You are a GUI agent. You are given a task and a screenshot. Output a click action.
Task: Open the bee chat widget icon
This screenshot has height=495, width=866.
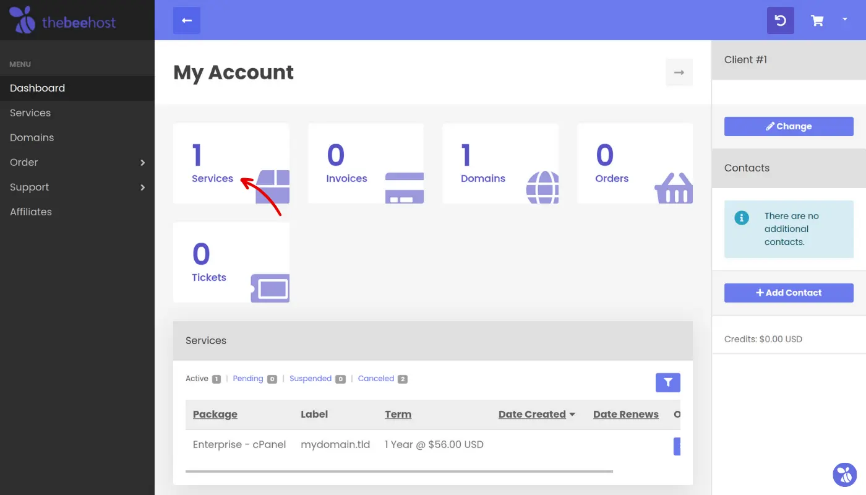(844, 475)
